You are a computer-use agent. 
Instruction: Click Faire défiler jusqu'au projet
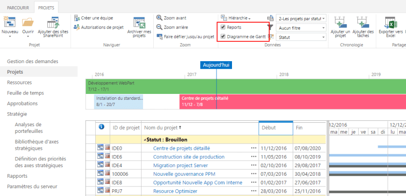pyautogui.click(x=186, y=37)
